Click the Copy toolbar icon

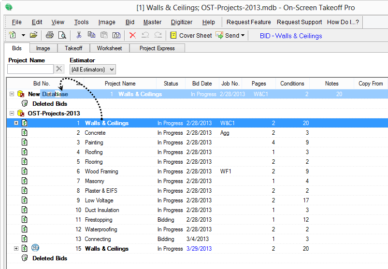coord(91,35)
